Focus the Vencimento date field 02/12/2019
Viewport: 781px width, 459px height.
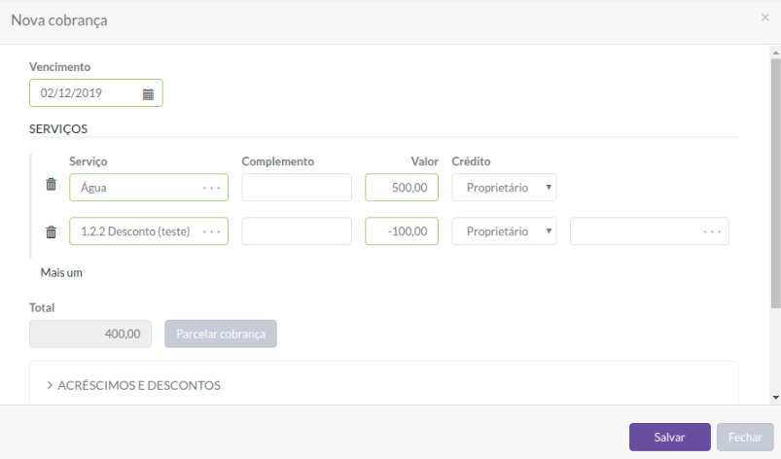click(95, 93)
